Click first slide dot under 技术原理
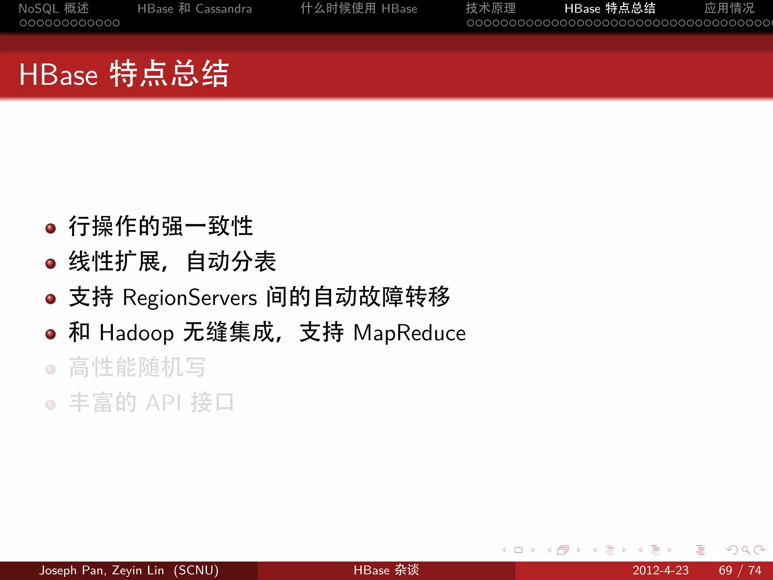Viewport: 773px width, 580px height. click(470, 23)
